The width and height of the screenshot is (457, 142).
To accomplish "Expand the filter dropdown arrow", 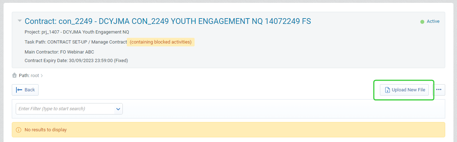I will pos(118,109).
